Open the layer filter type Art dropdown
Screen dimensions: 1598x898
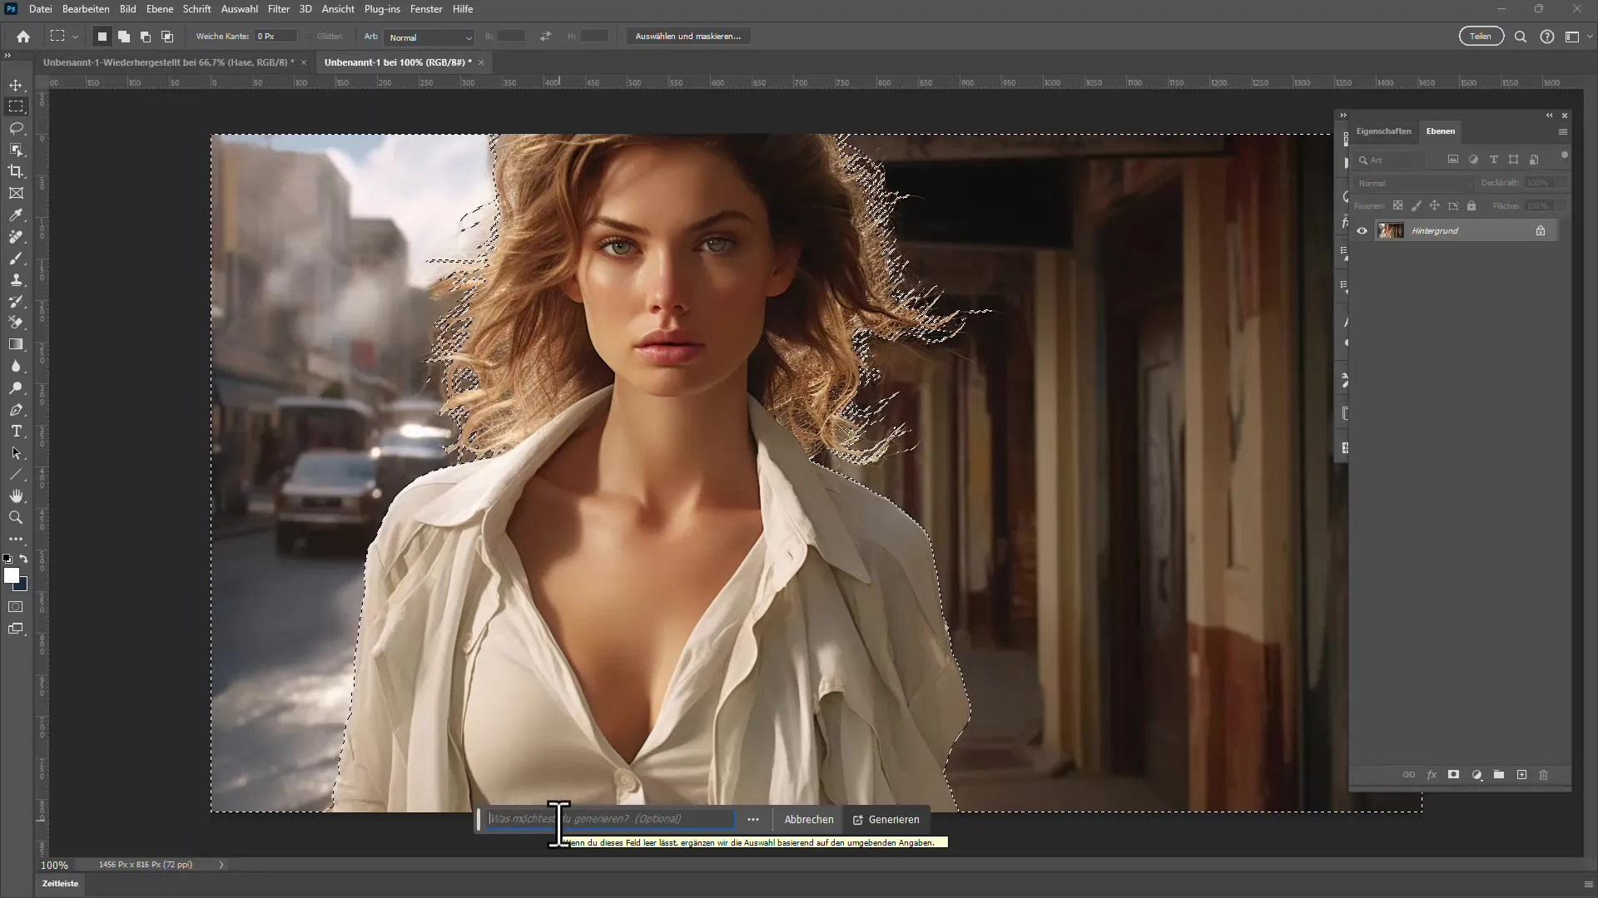click(1391, 160)
